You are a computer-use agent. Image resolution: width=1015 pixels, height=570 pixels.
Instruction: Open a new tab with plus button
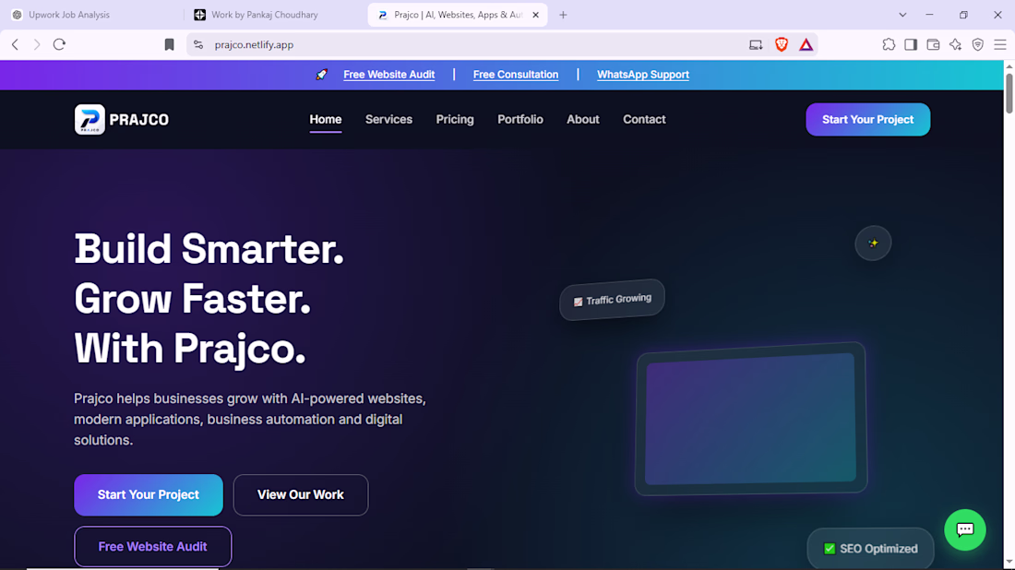point(563,15)
